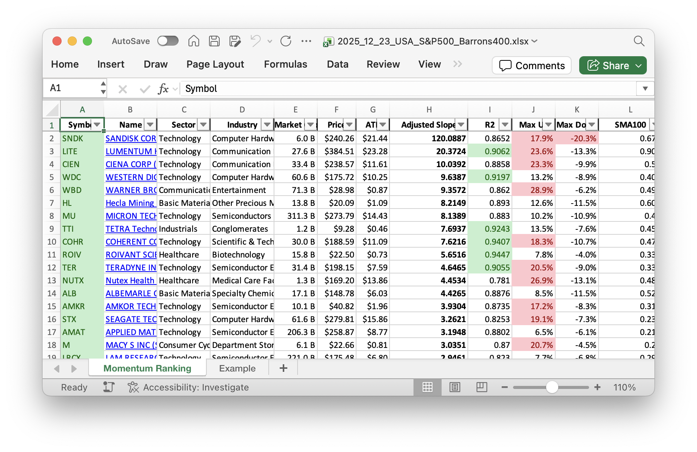Click the Save icon in toolbar
The image size is (697, 452).
(x=214, y=41)
